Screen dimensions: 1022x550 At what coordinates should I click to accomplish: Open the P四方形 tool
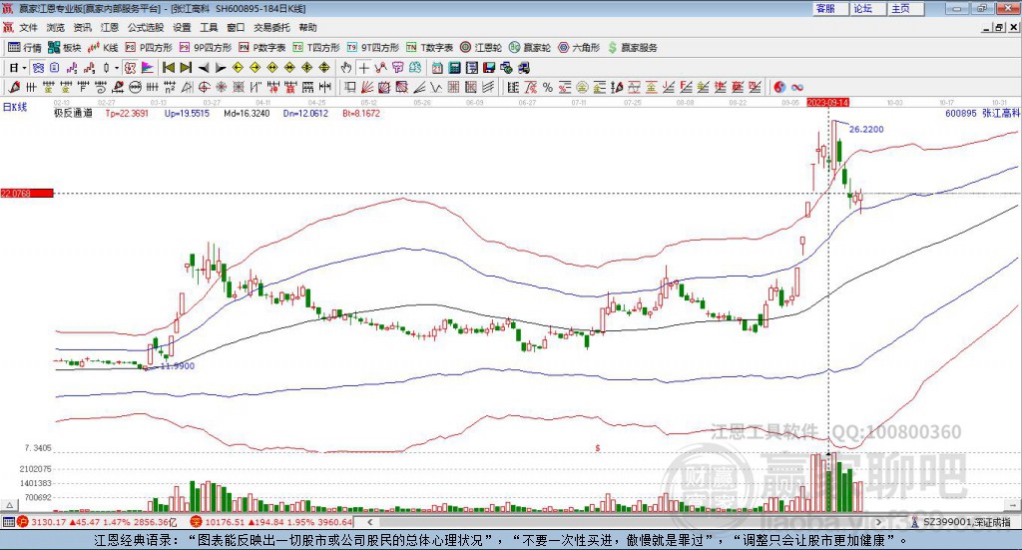point(150,48)
